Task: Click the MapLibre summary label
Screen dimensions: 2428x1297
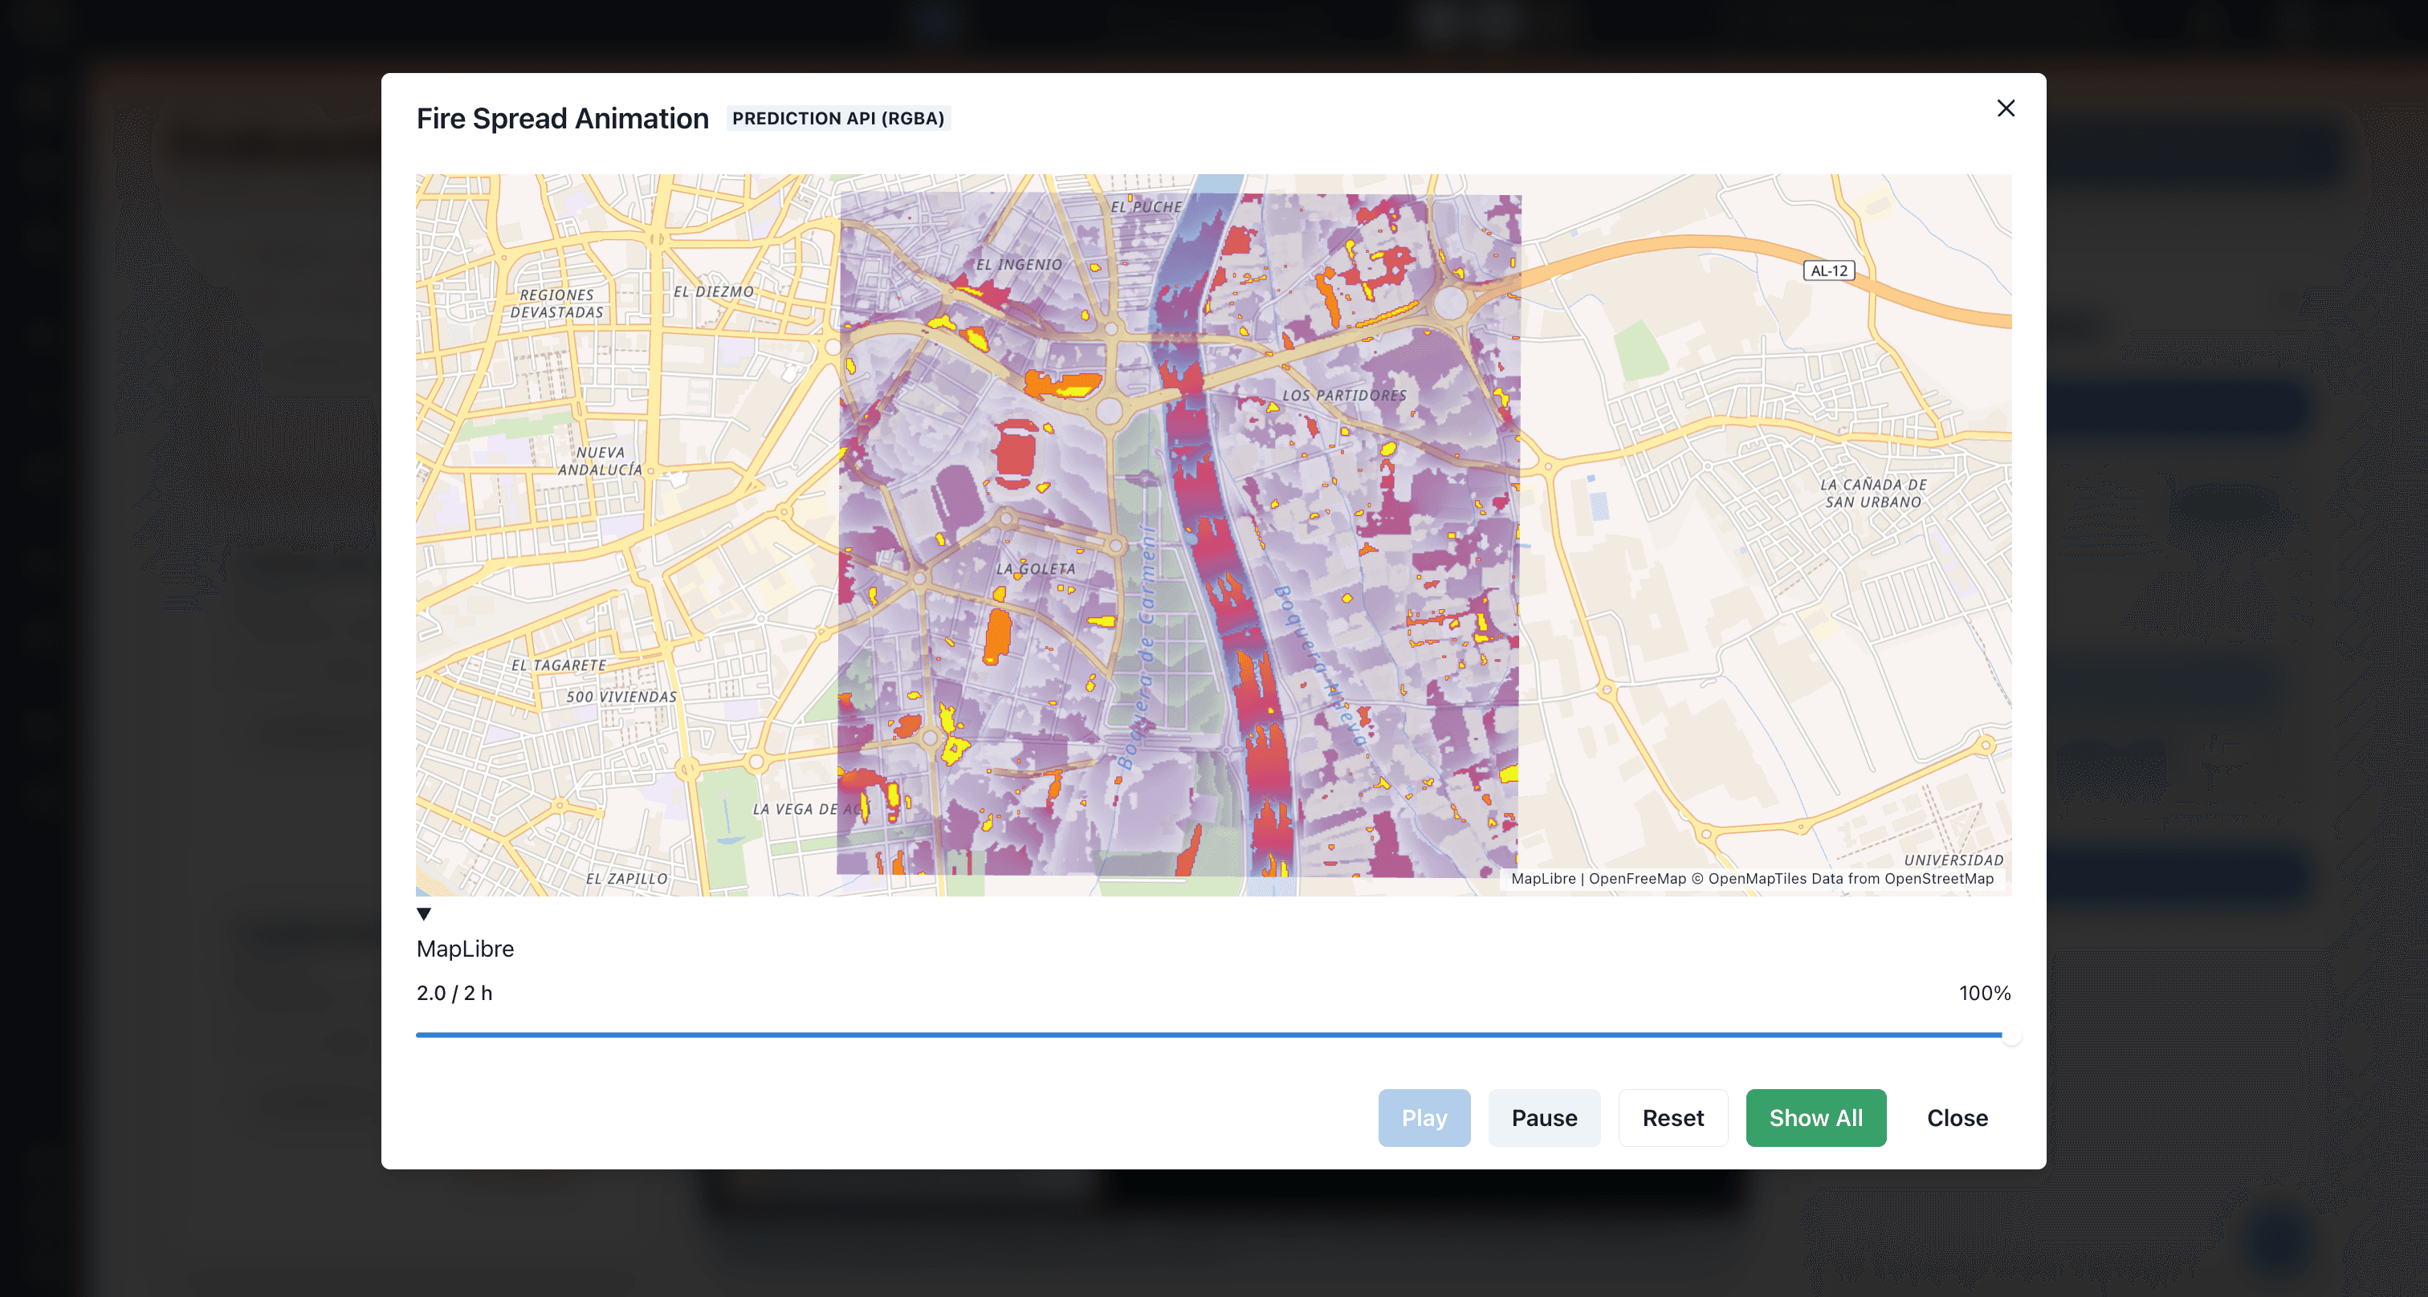Action: click(x=465, y=949)
